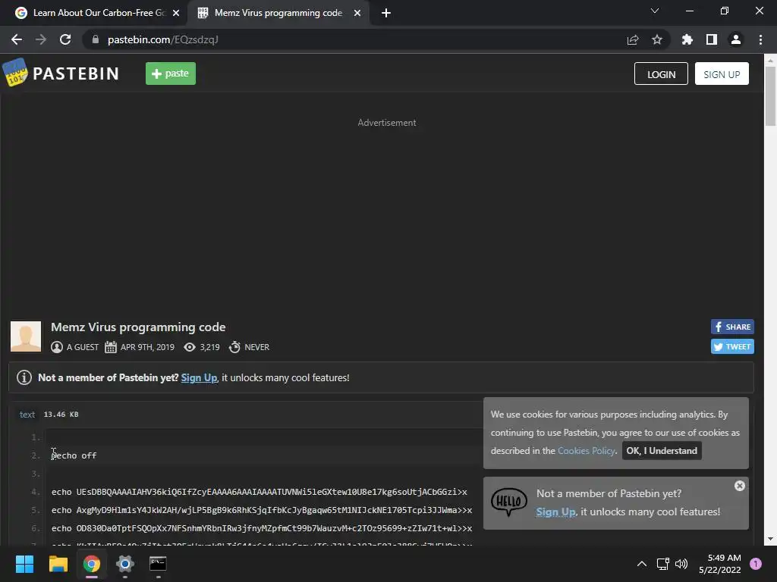Open the tab search chevron

point(655,11)
